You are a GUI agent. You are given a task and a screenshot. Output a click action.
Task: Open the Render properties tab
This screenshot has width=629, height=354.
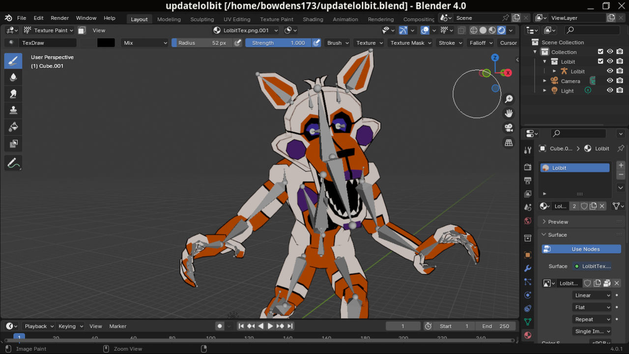[528, 167]
